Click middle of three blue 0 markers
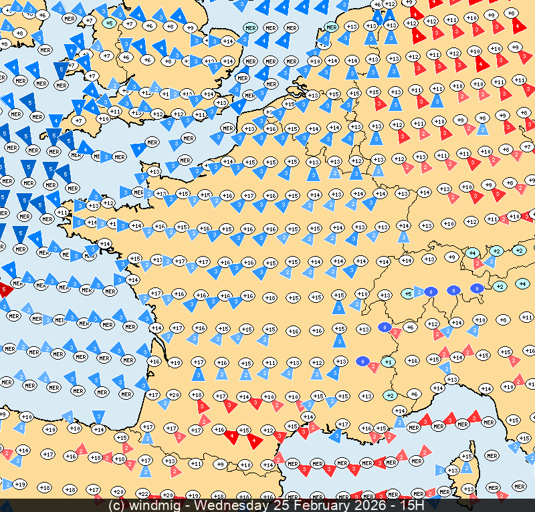Viewport: 535px width, 512px height. click(x=454, y=290)
